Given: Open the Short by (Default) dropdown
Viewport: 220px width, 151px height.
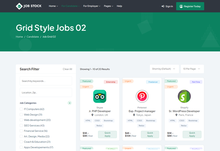Looking at the screenshot, I should (x=164, y=69).
